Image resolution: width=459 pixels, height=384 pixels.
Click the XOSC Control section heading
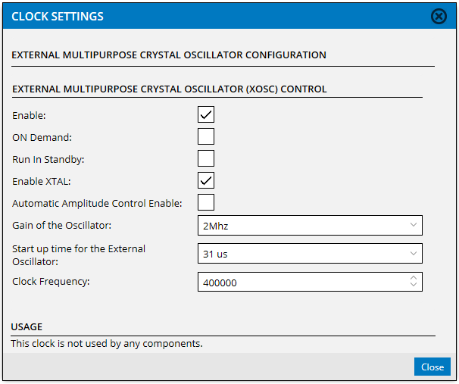point(170,89)
